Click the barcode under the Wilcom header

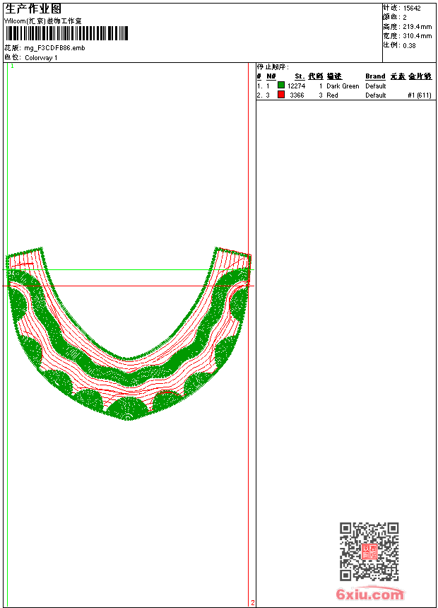pyautogui.click(x=66, y=33)
